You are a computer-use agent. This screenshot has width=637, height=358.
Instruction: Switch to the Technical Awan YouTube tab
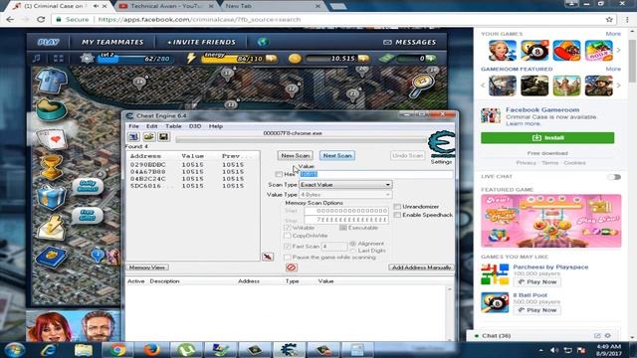(x=166, y=6)
